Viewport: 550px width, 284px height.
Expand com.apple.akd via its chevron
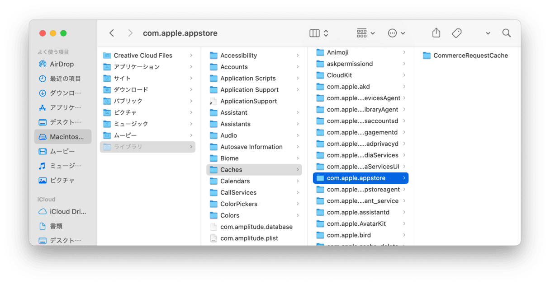[x=404, y=87]
